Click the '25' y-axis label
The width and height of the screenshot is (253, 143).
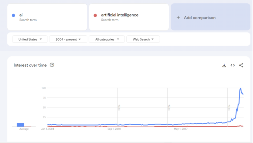tap(44, 117)
